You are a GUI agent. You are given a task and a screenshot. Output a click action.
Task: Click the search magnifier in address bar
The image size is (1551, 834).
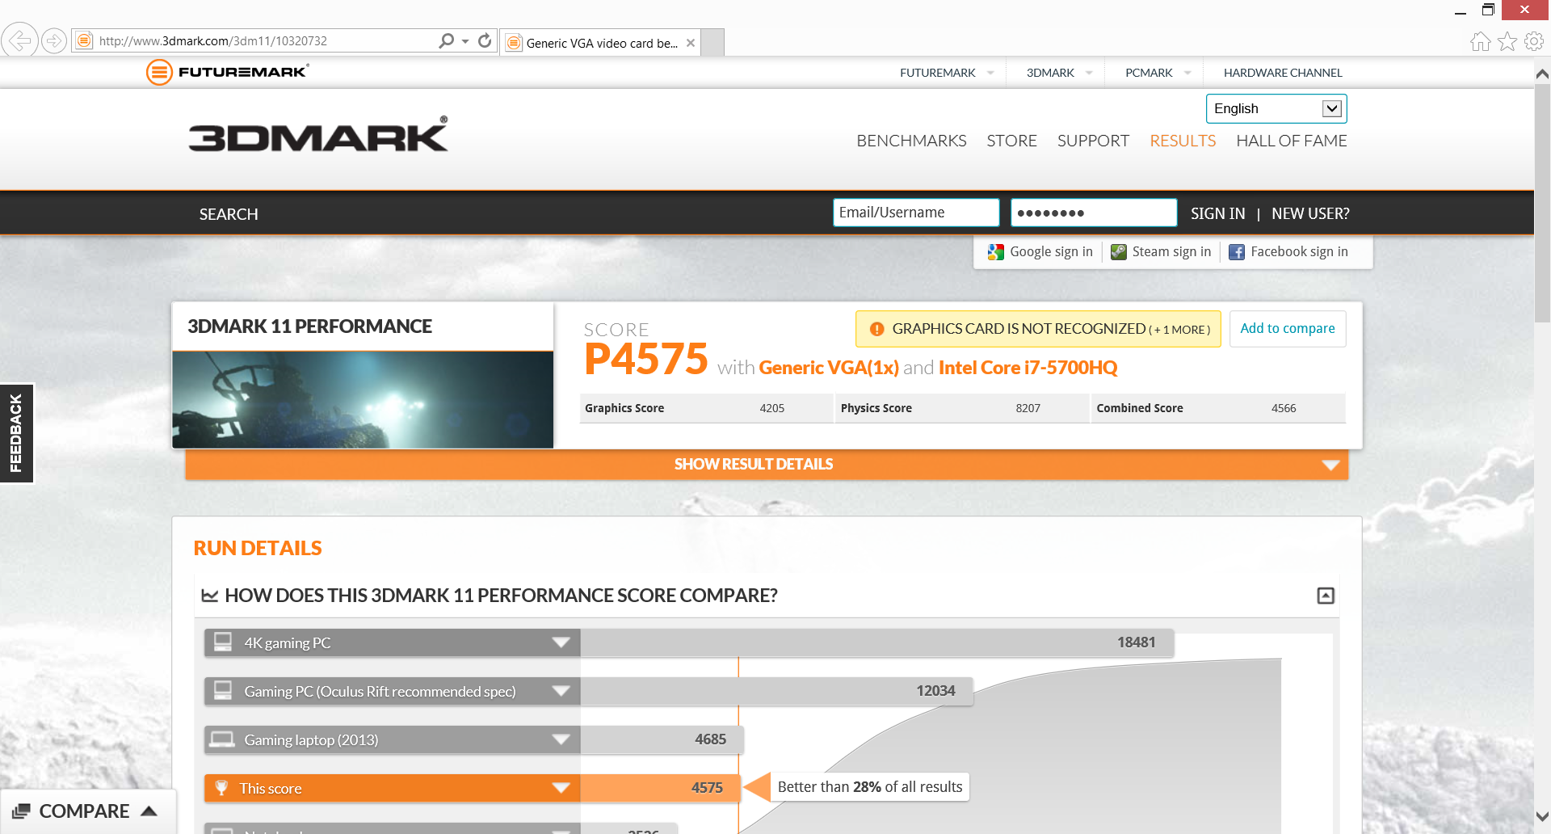click(446, 40)
